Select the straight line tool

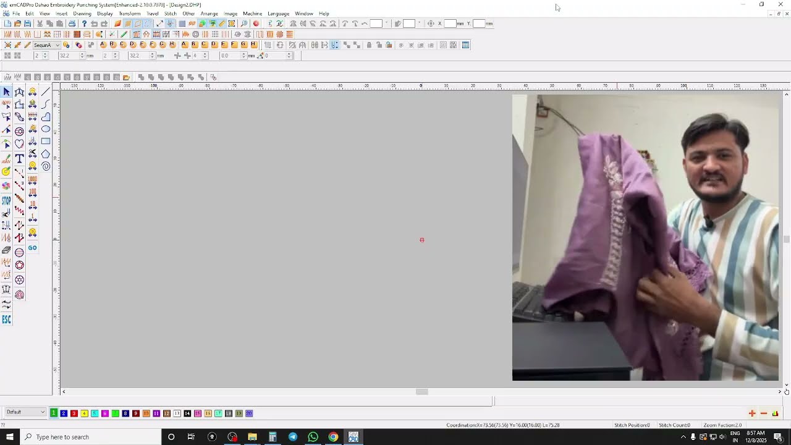click(46, 91)
